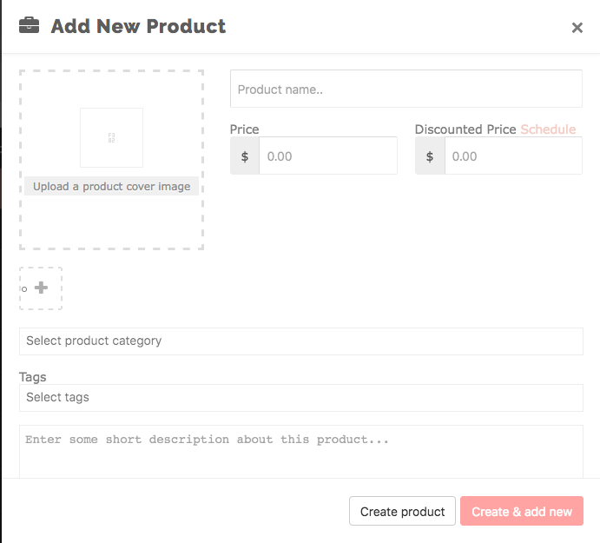600x543 pixels.
Task: Click into the Price amount field
Action: [328, 156]
